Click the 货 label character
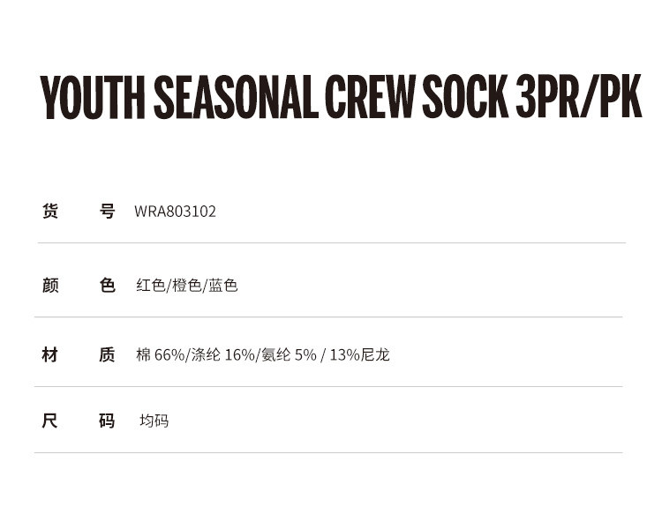662x514 pixels. click(50, 212)
